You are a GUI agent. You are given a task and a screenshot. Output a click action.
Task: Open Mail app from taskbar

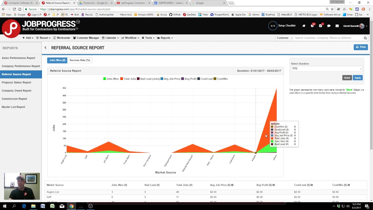62,206
